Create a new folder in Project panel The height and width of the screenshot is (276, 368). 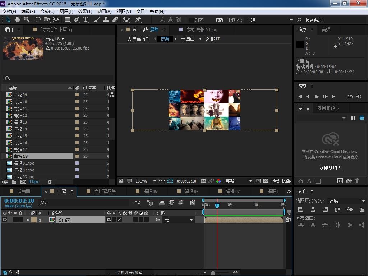point(14,181)
